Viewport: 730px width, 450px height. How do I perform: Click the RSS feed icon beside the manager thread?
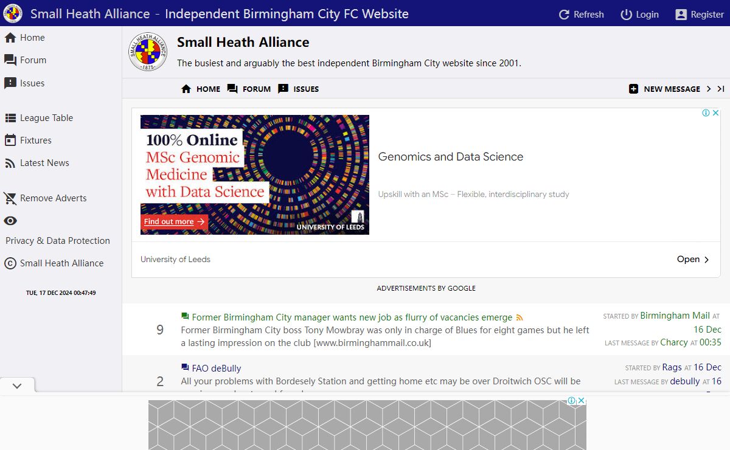[x=520, y=318]
